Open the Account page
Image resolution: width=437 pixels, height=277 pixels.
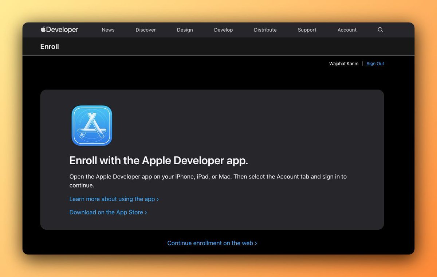tap(347, 30)
